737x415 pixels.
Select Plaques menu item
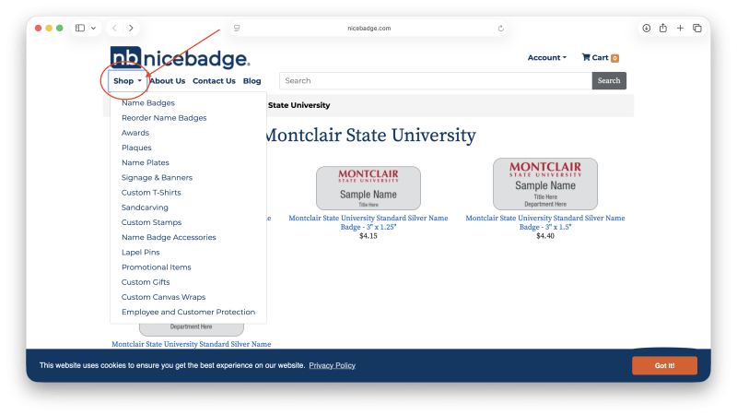(136, 148)
